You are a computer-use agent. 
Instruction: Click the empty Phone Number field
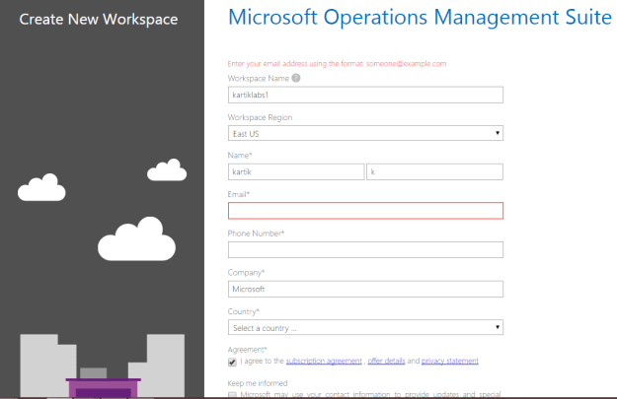(x=365, y=250)
